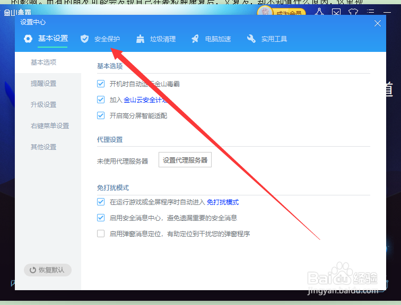Enable 启用弹窗消息定位 checkbox

pos(101,234)
